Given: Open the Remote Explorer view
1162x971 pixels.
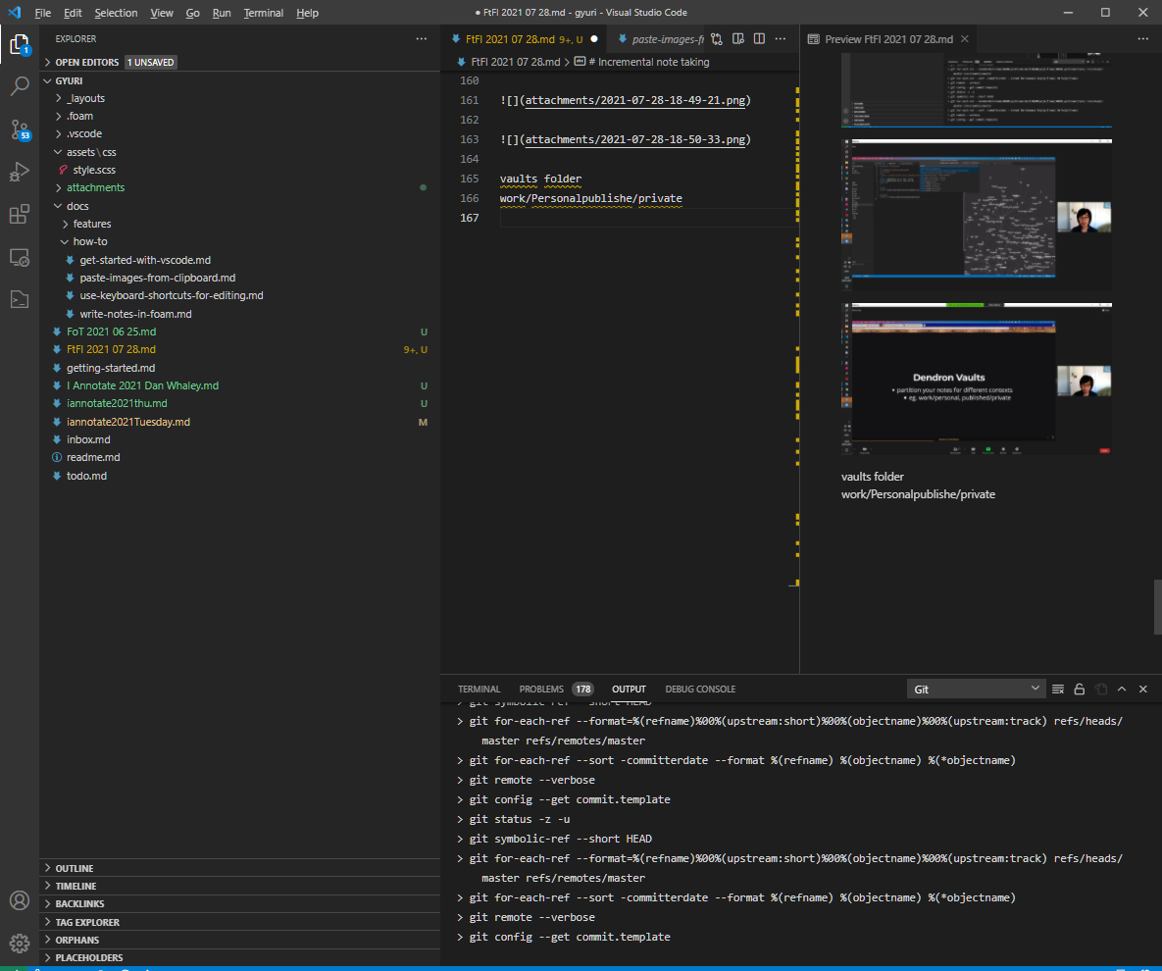Looking at the screenshot, I should pos(20,257).
